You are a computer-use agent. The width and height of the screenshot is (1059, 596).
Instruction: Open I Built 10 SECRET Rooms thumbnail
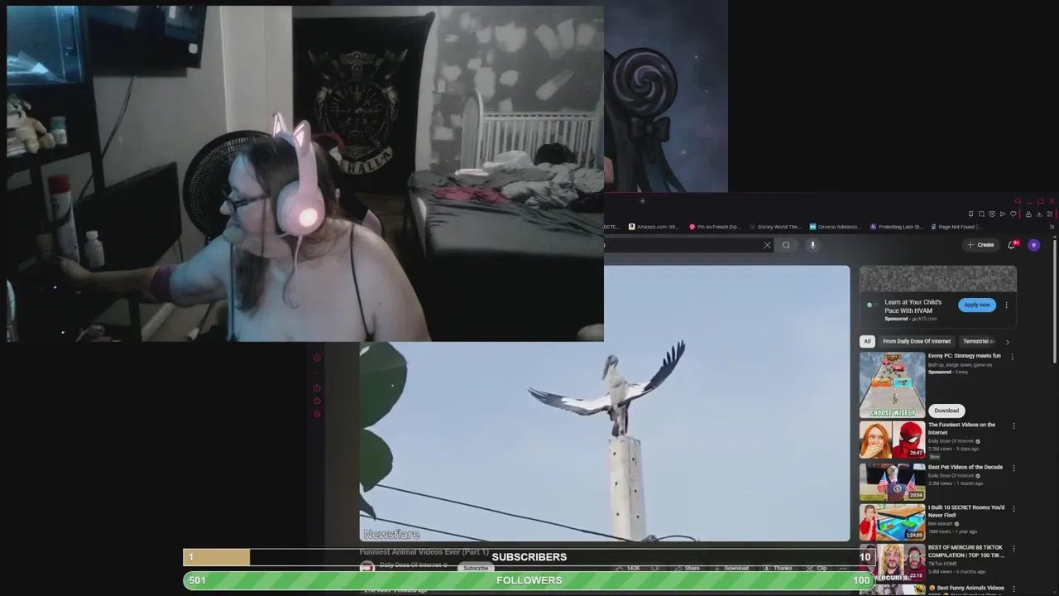892,522
